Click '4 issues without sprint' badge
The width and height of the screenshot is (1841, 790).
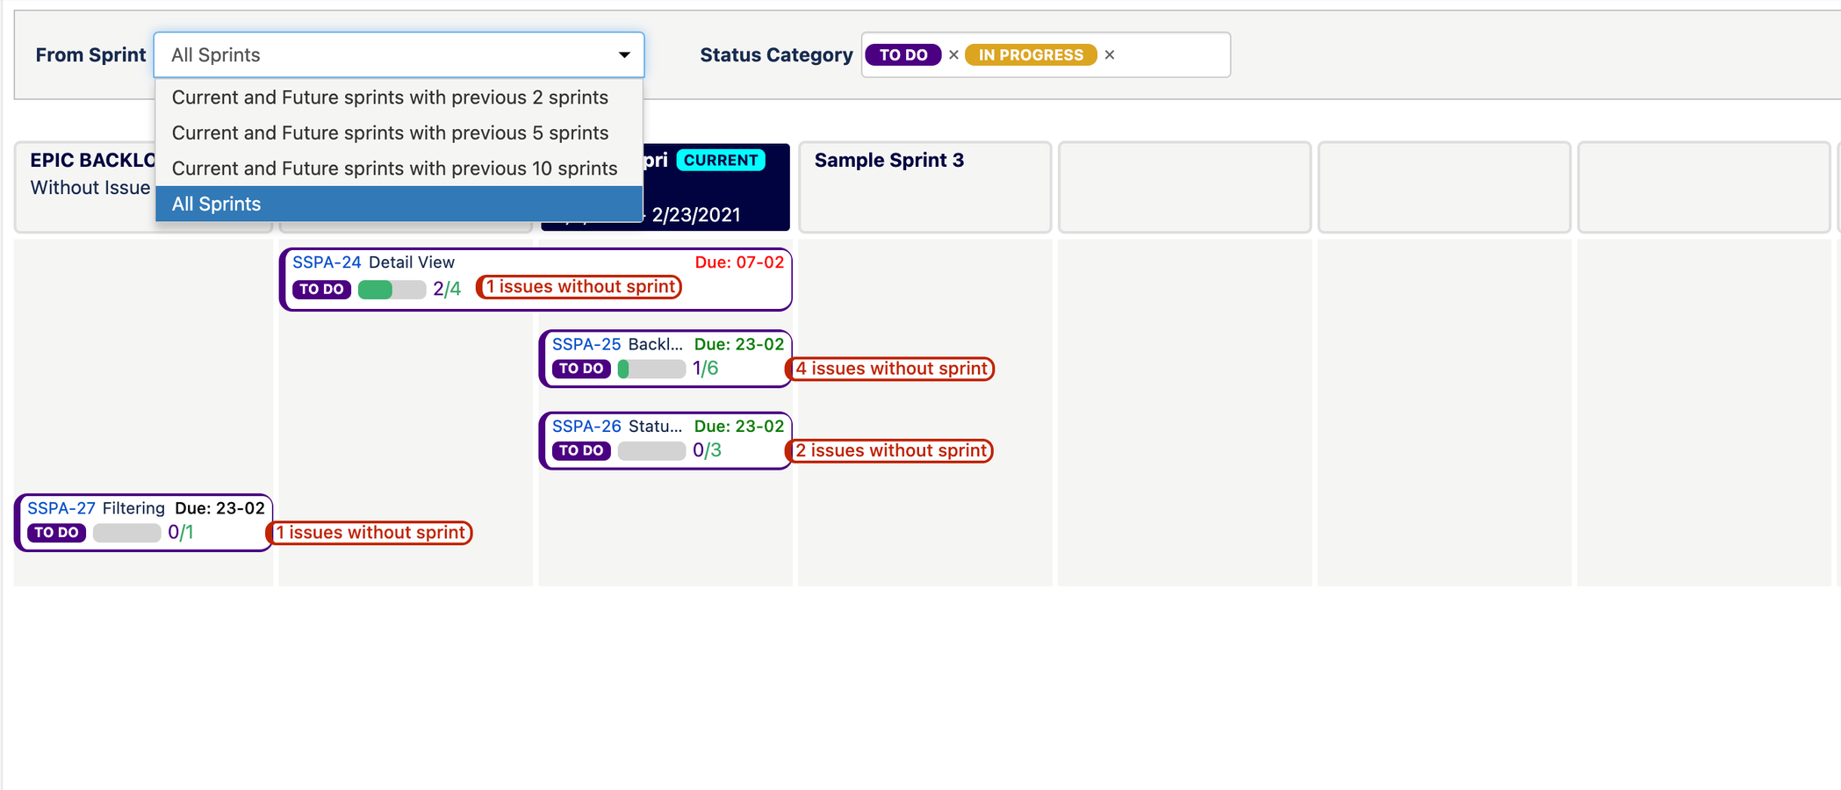pyautogui.click(x=890, y=369)
